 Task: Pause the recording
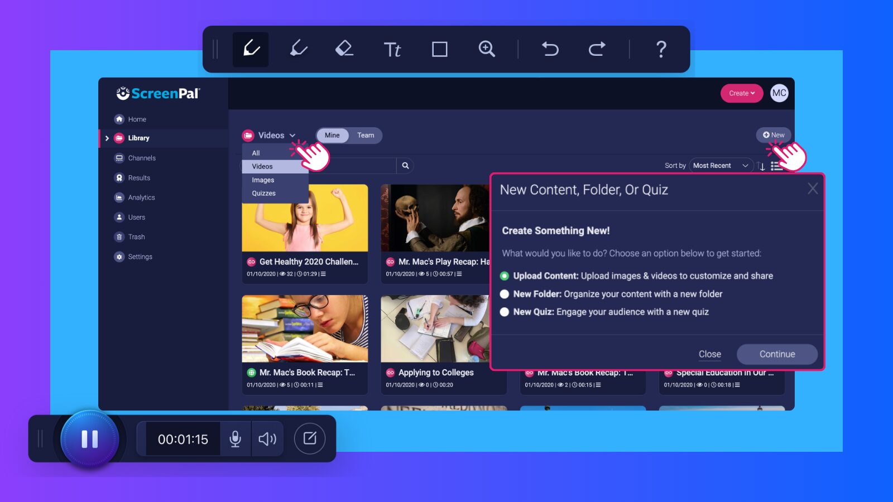pyautogui.click(x=90, y=439)
